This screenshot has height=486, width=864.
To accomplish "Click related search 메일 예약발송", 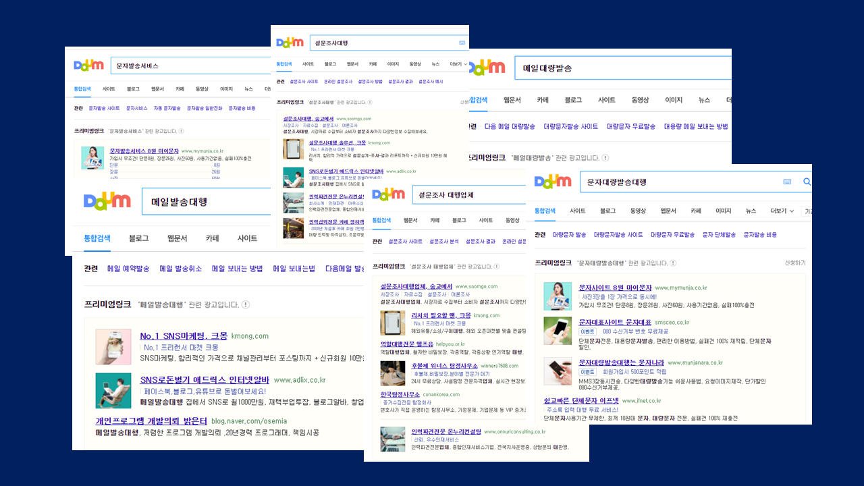I will click(x=128, y=269).
